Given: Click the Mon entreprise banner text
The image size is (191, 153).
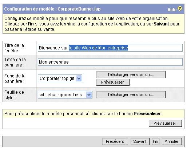Looking at the screenshot, I should tap(54, 62).
